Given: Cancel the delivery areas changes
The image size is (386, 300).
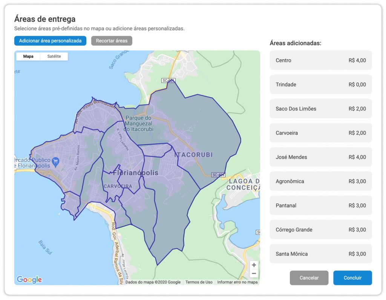Looking at the screenshot, I should point(309,278).
